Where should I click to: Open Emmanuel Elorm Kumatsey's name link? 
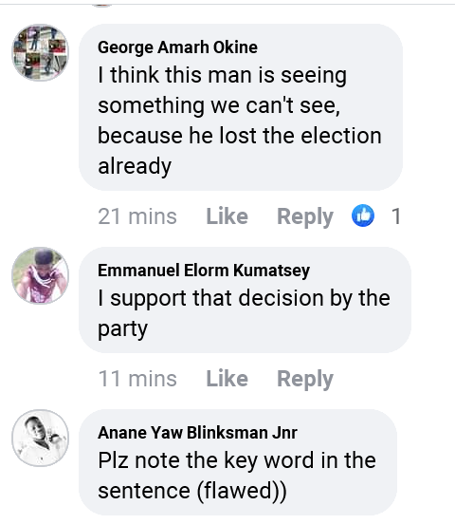click(204, 271)
